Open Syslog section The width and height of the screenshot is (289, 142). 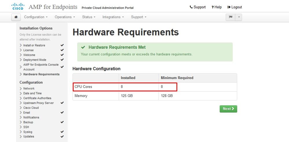(28, 132)
